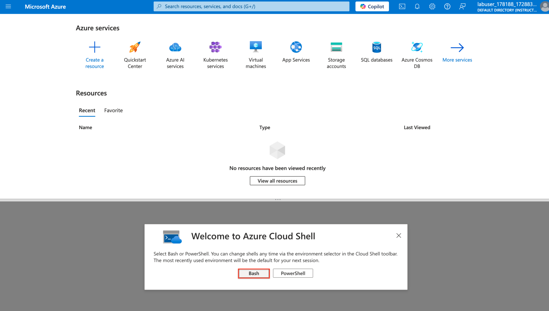
Task: Select the Bash environment
Action: (x=254, y=273)
